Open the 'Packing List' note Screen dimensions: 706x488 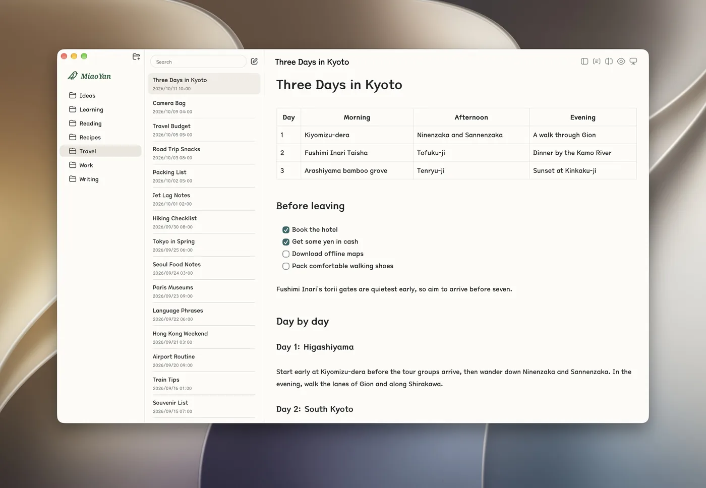[204, 176]
